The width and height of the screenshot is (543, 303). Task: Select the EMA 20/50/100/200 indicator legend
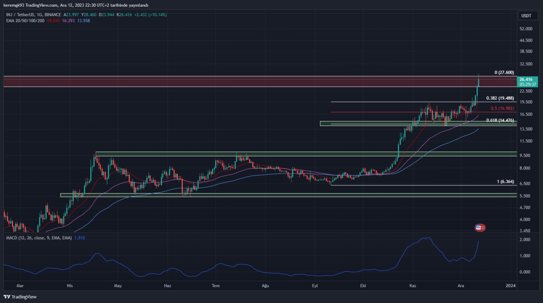pos(25,21)
